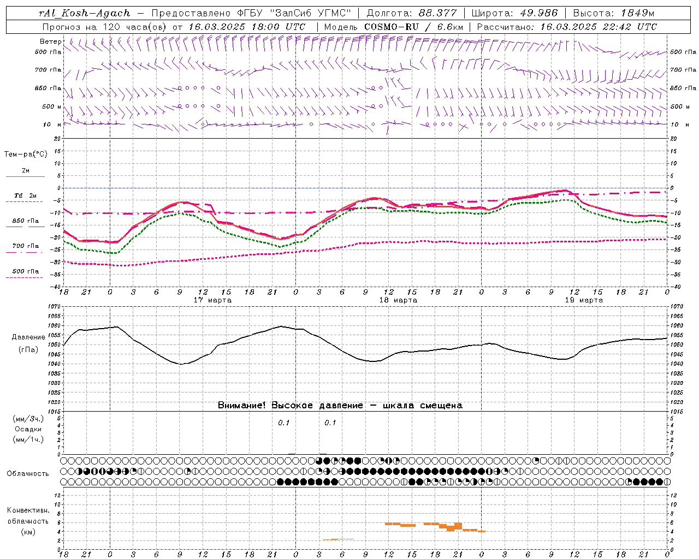Click the Тем-ра(°C) axis label
699x559 pixels.
point(26,154)
